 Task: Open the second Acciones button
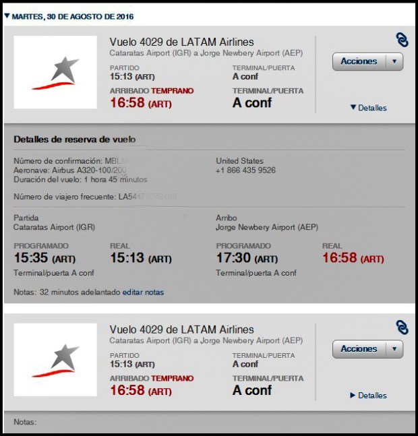point(359,349)
